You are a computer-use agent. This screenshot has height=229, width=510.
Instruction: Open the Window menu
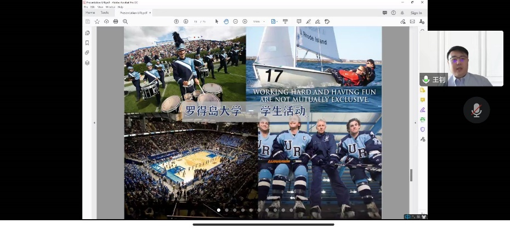pos(110,7)
